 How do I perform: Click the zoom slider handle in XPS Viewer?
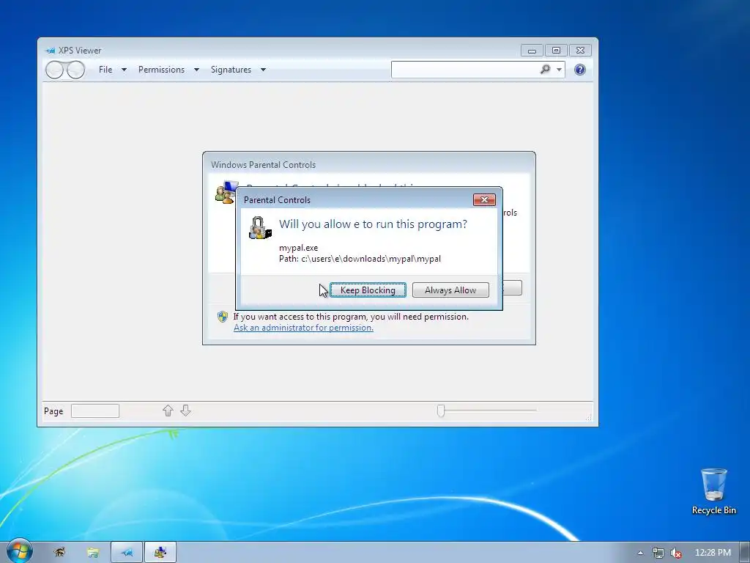441,411
